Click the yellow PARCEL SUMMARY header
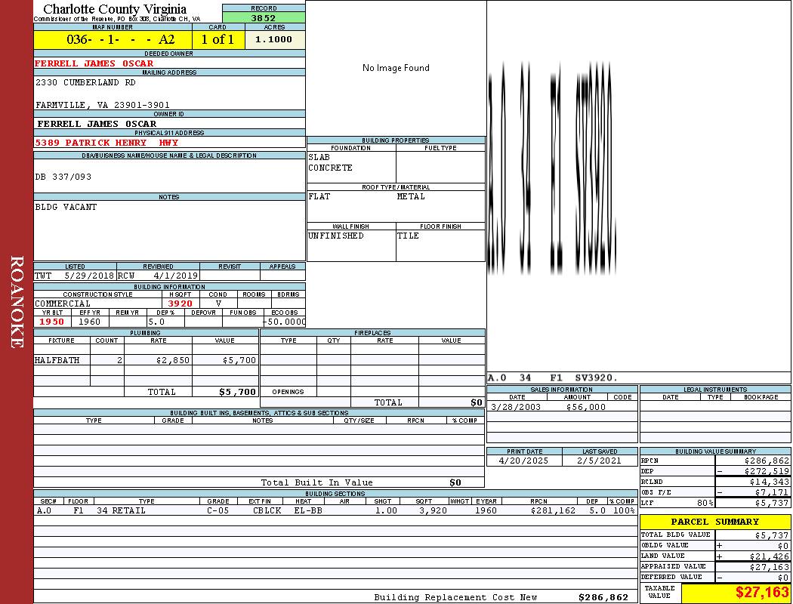Viewport: 793px width, 604px height. [714, 522]
